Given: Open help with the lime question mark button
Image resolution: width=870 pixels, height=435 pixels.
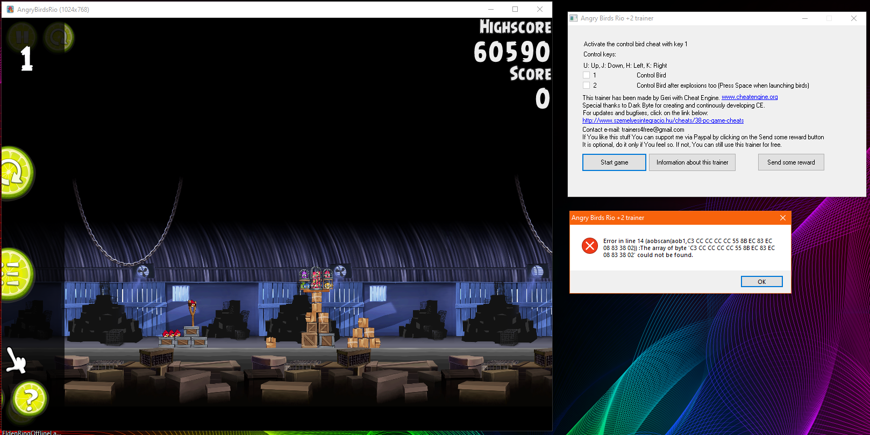Looking at the screenshot, I should (30, 399).
